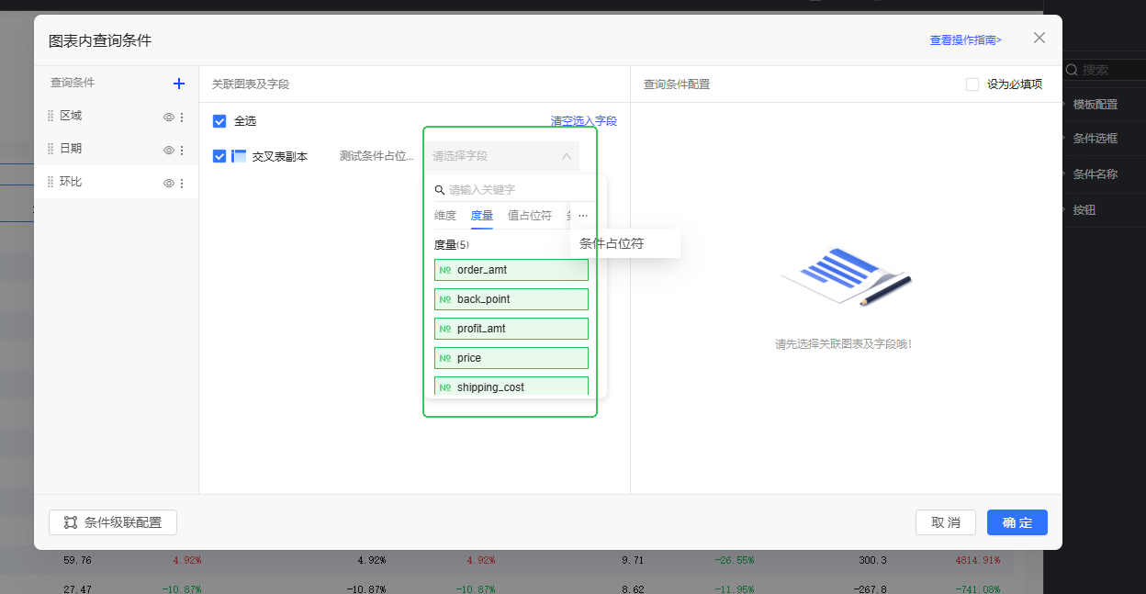Uncheck the 交叉表副本 checkbox

(x=219, y=156)
